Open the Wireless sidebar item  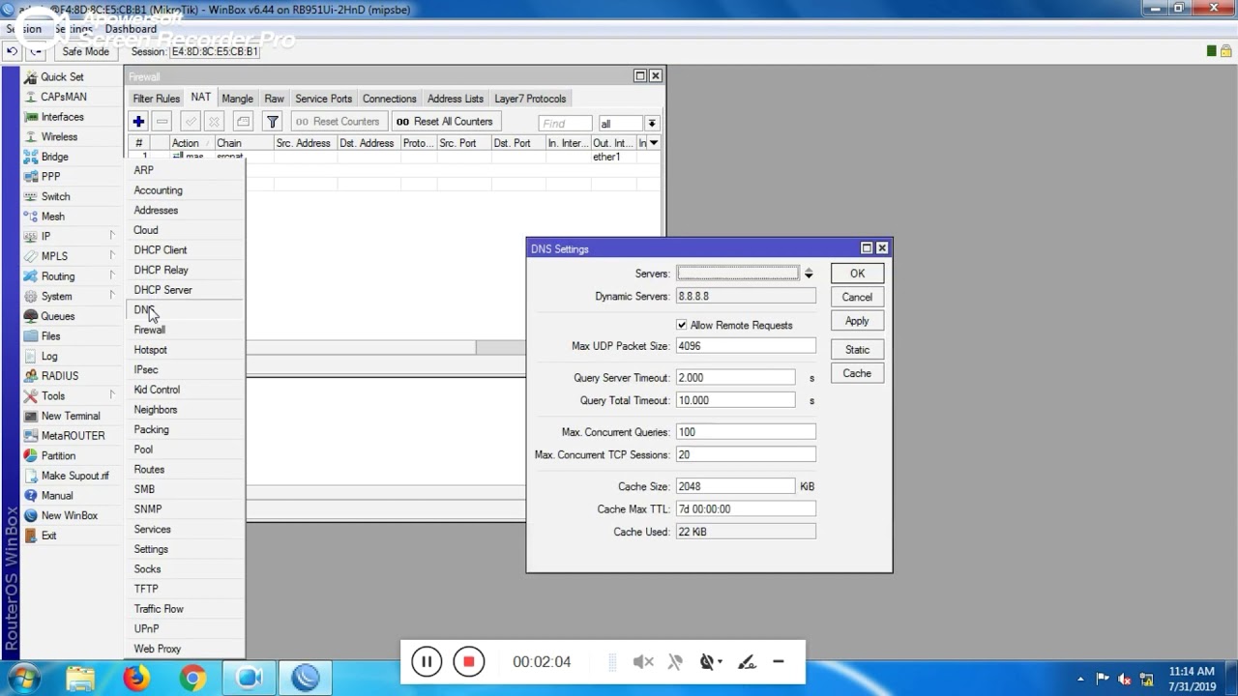[59, 137]
